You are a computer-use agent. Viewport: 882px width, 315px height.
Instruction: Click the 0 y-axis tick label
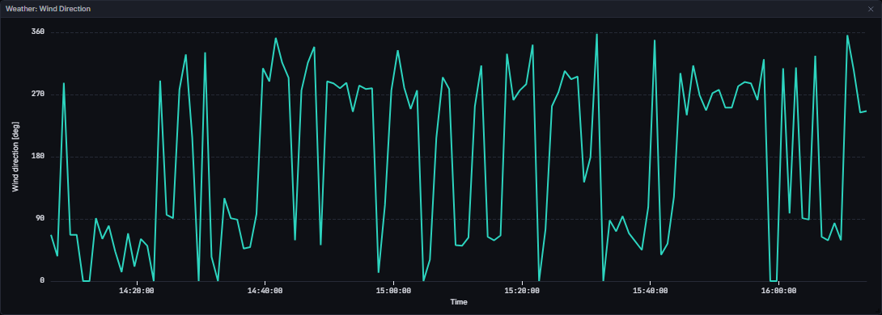[42, 281]
